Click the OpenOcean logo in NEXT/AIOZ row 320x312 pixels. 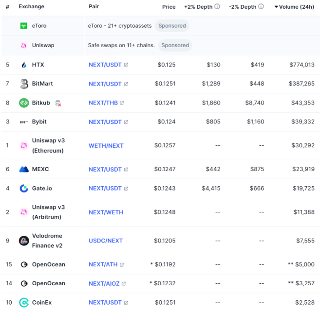[24, 283]
